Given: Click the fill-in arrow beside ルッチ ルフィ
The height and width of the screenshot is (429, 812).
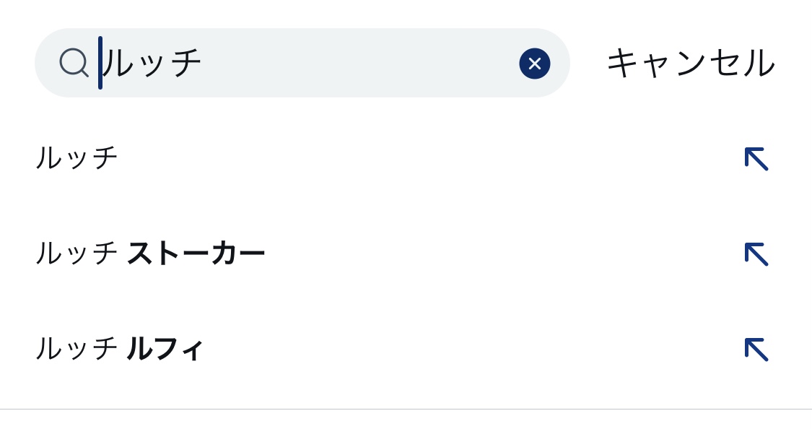Looking at the screenshot, I should click(756, 349).
